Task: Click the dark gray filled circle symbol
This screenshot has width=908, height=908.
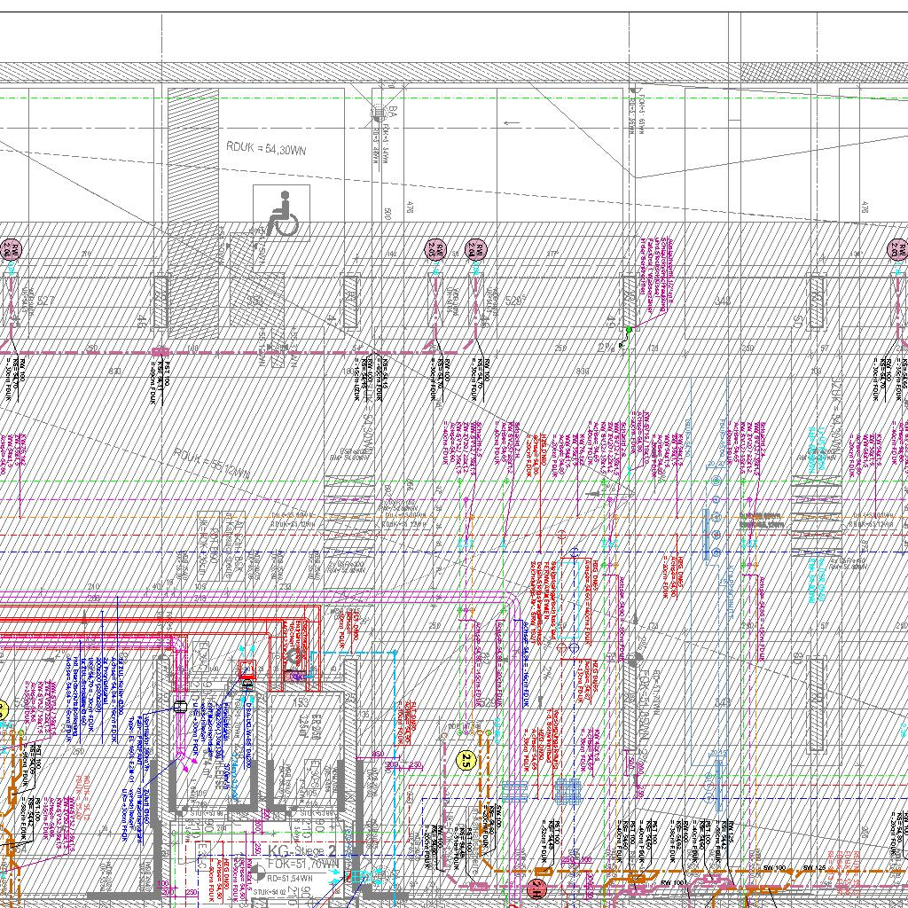Action: [635, 659]
